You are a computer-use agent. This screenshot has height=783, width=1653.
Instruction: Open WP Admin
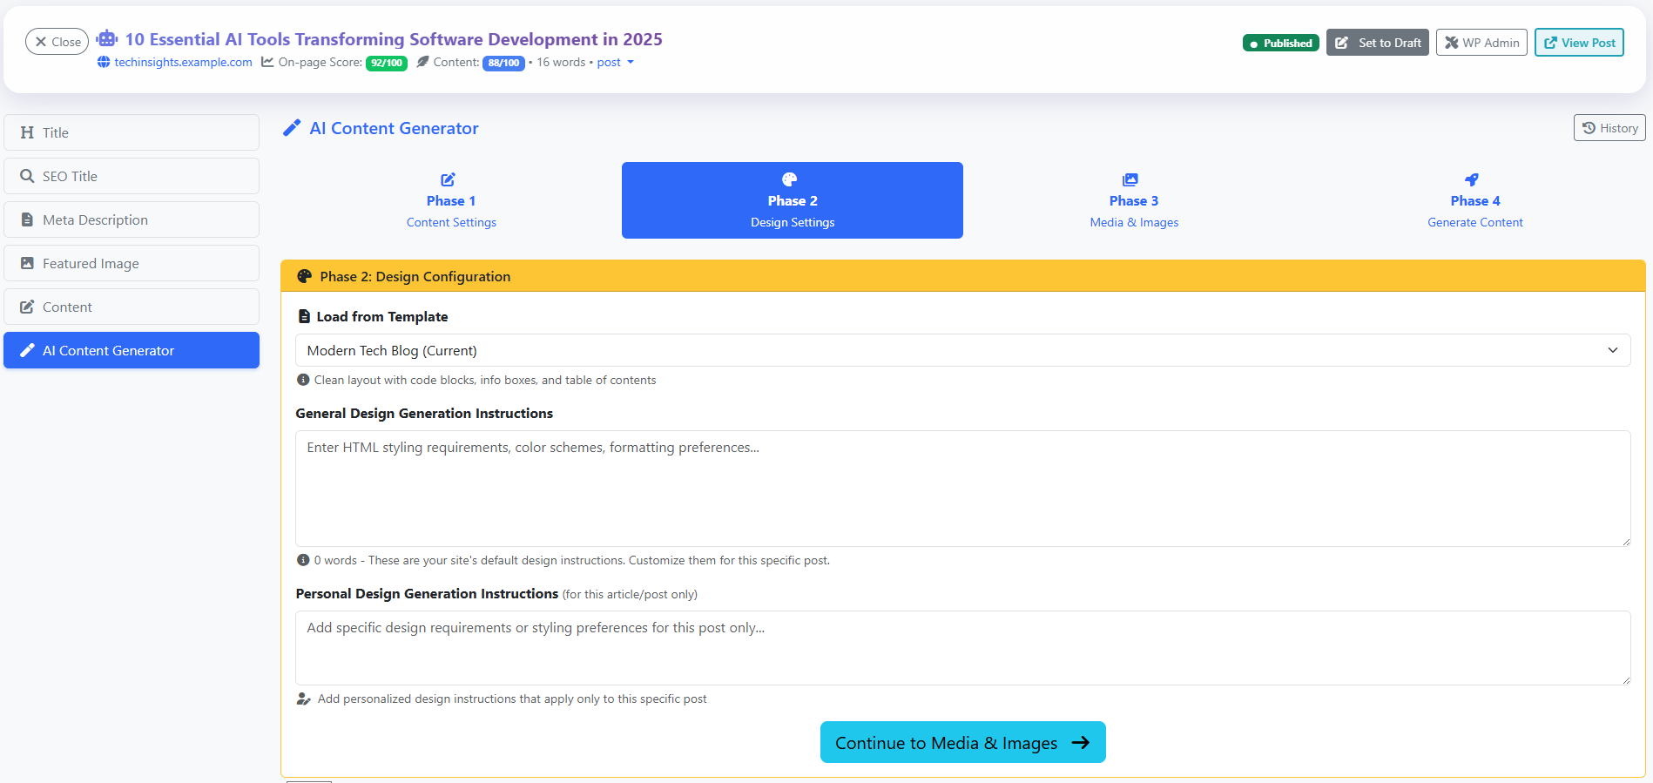1481,43
